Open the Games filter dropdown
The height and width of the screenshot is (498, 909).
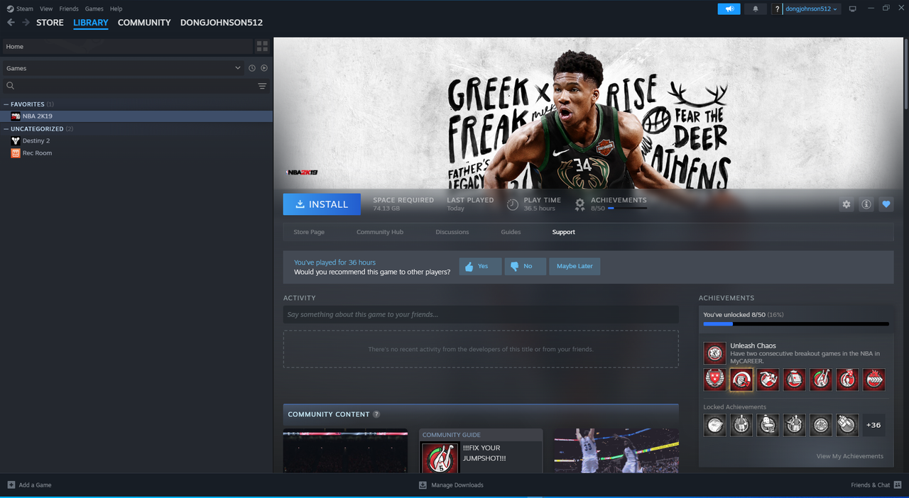123,68
